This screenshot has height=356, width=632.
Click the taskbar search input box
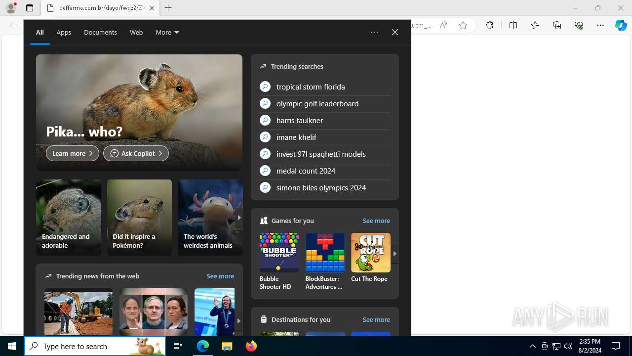pos(95,346)
